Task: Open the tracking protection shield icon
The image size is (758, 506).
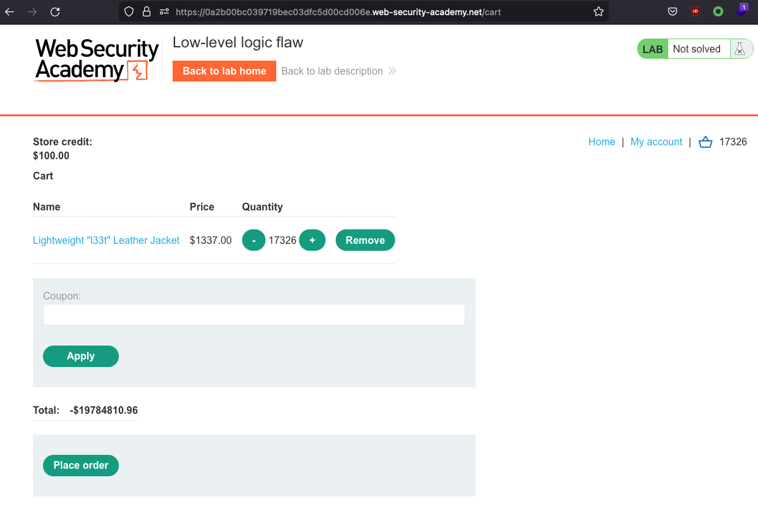Action: coord(129,11)
